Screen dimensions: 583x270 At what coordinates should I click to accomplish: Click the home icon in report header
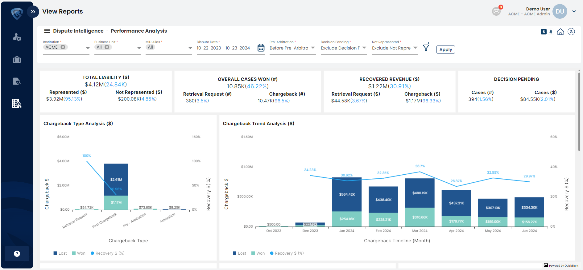560,32
